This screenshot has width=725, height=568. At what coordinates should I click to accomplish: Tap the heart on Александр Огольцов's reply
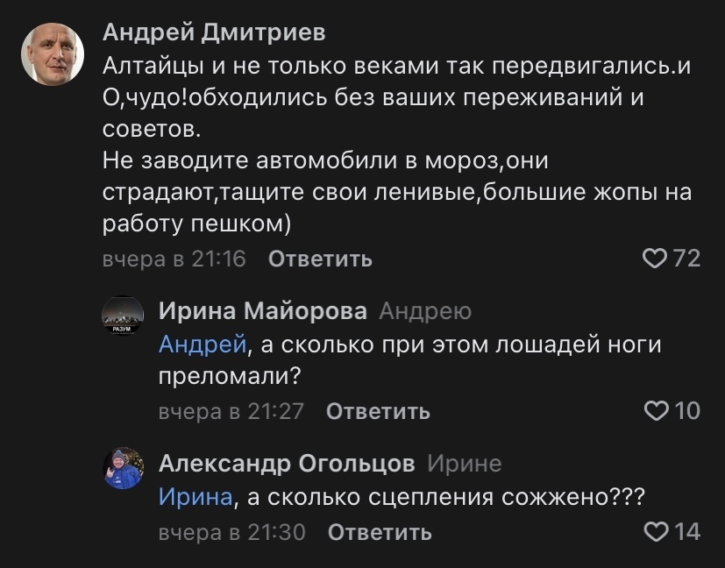click(657, 531)
